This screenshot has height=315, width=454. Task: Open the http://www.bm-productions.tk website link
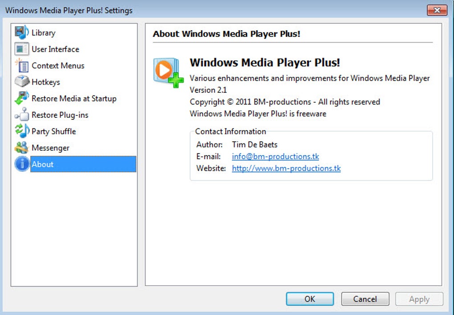pos(286,168)
